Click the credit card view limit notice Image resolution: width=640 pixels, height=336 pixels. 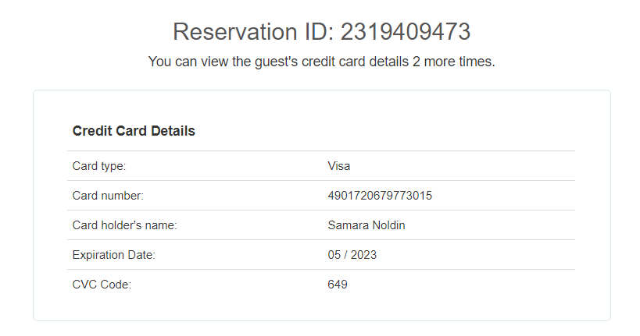click(321, 62)
